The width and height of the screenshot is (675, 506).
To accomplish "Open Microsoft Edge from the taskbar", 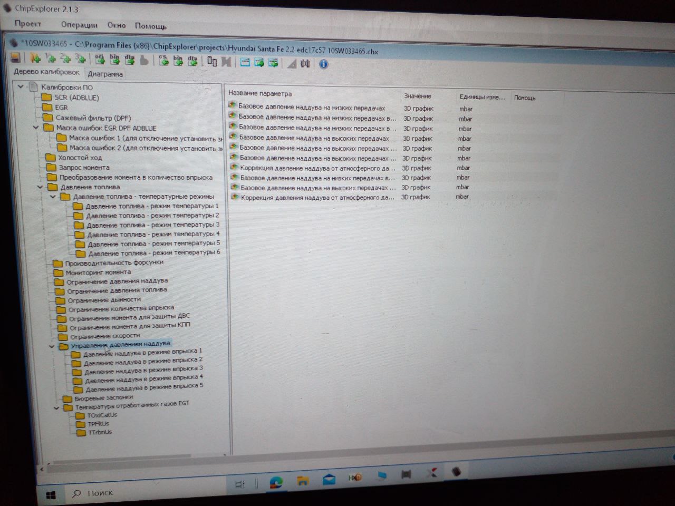I will tap(276, 481).
